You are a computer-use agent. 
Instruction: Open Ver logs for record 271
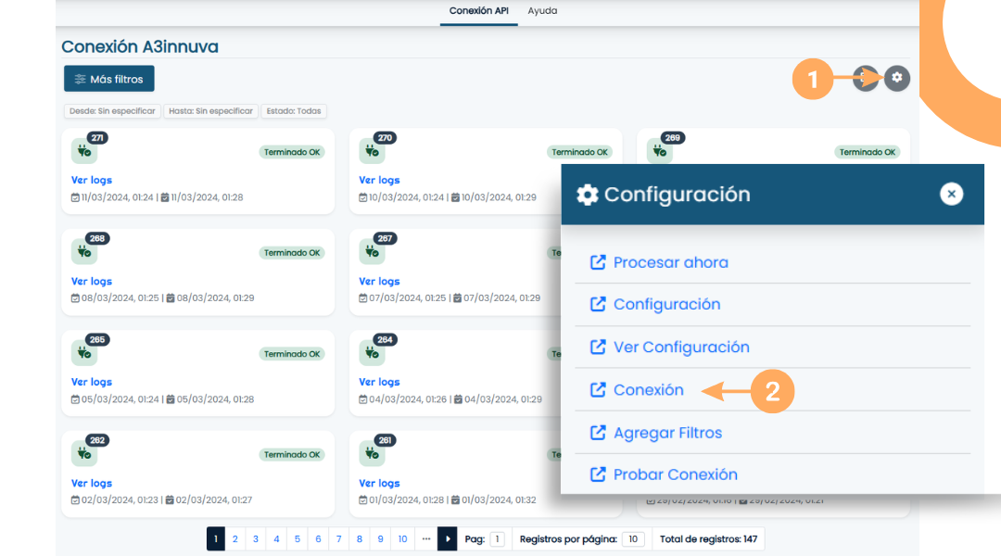coord(91,180)
